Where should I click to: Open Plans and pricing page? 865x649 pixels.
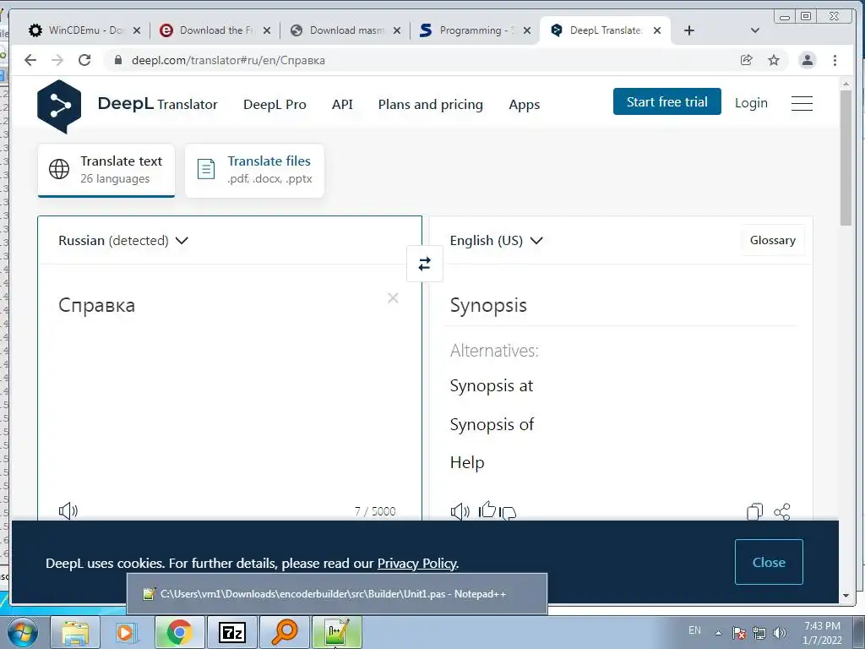tap(430, 104)
